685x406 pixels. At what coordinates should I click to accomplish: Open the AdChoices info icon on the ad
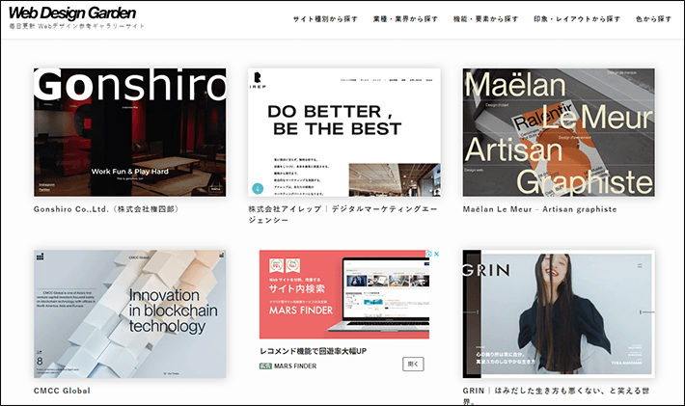[429, 254]
